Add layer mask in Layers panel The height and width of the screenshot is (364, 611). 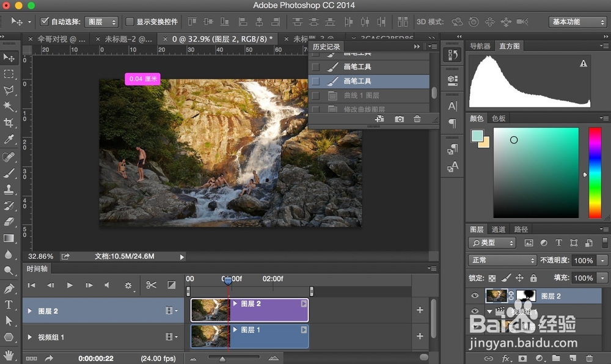(x=522, y=358)
